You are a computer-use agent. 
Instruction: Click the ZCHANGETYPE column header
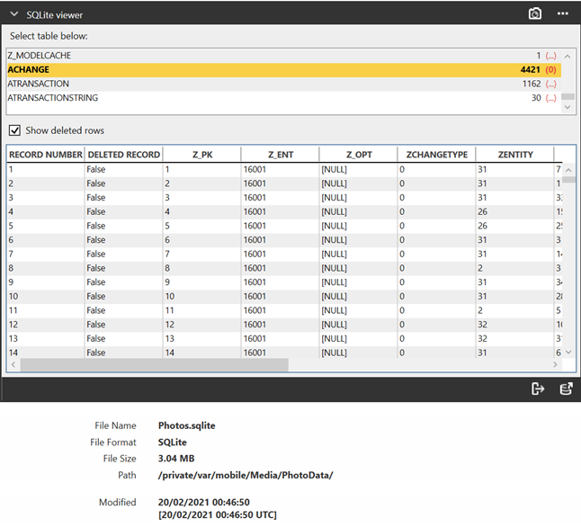click(x=436, y=155)
